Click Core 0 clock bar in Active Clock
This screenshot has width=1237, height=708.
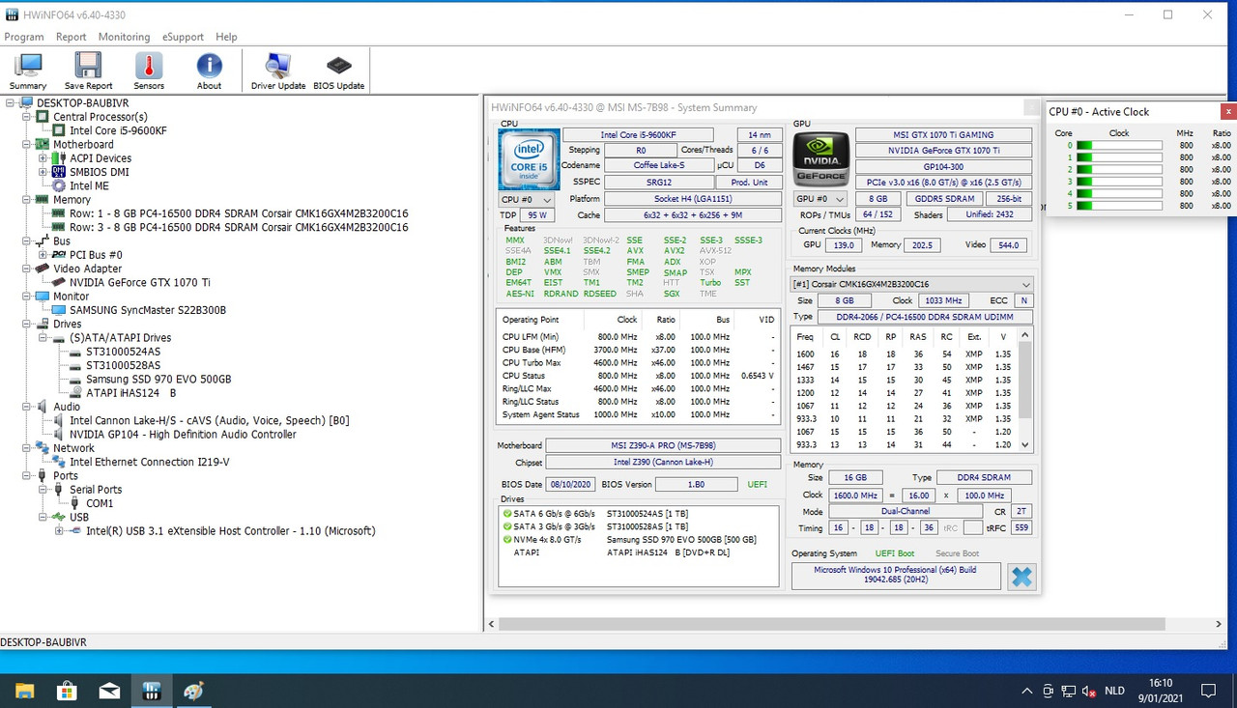click(x=1119, y=145)
